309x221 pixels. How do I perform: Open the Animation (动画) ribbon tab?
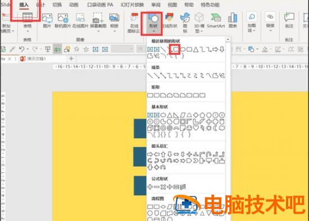tap(74, 4)
